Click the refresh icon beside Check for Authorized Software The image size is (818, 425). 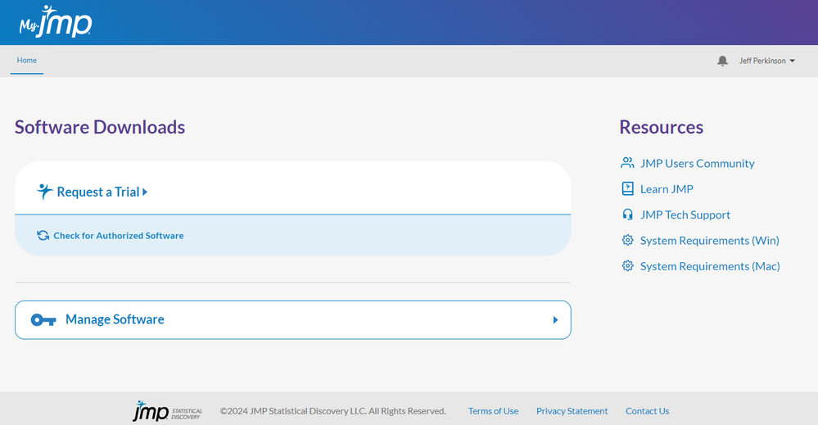[43, 236]
